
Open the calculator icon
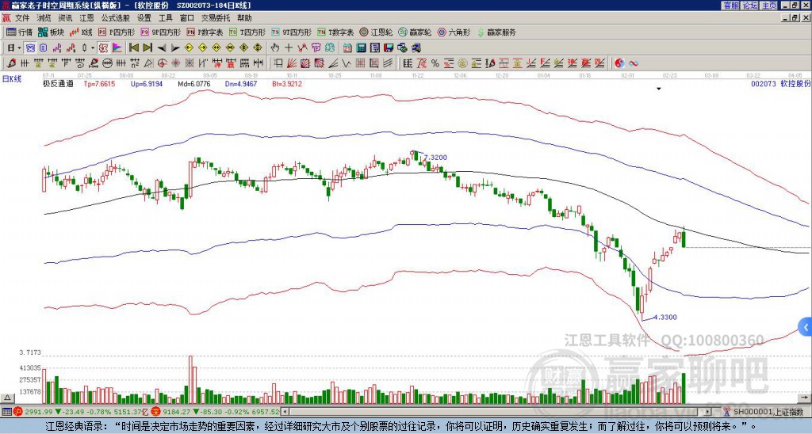click(x=361, y=48)
